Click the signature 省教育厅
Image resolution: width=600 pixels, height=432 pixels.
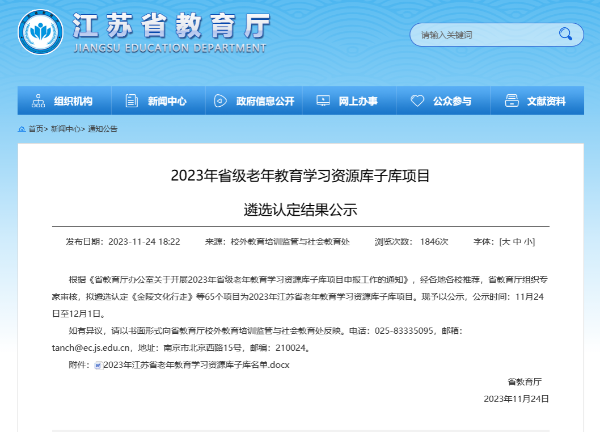[x=524, y=382]
